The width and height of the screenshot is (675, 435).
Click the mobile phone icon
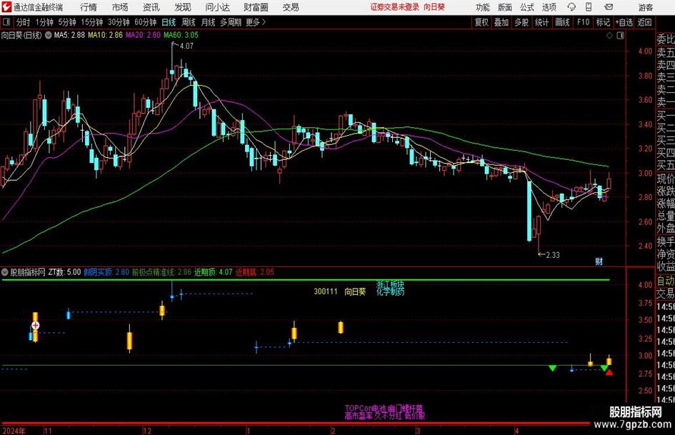tap(589, 7)
